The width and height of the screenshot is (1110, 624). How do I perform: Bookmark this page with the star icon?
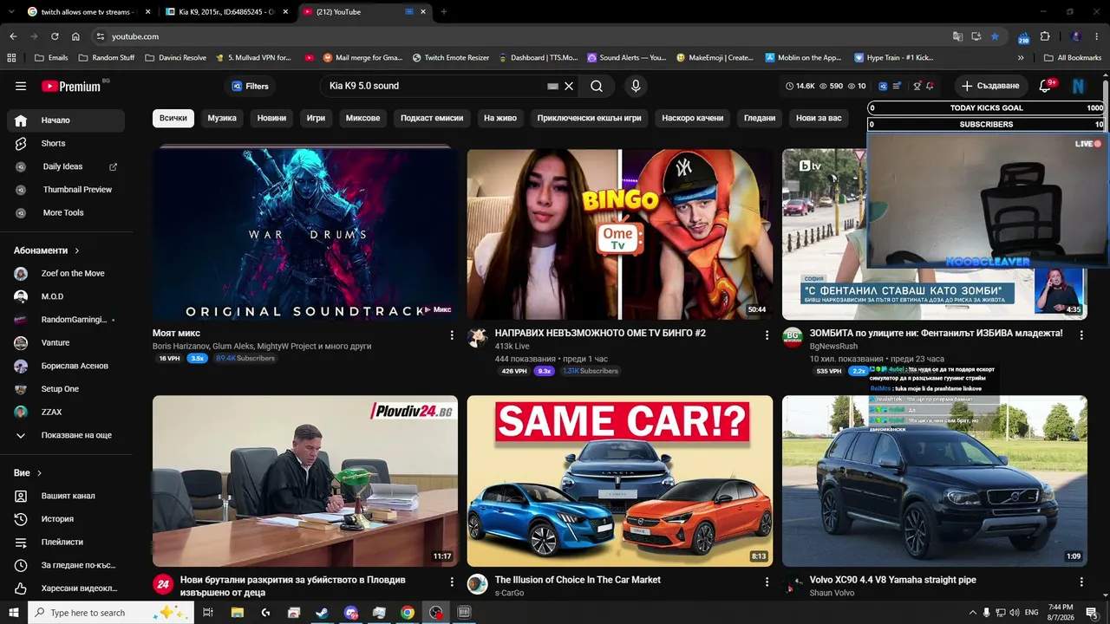click(x=995, y=36)
